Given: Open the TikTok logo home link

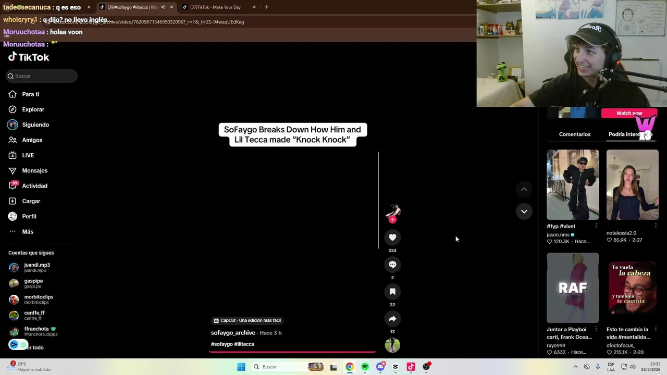Looking at the screenshot, I should (x=29, y=57).
